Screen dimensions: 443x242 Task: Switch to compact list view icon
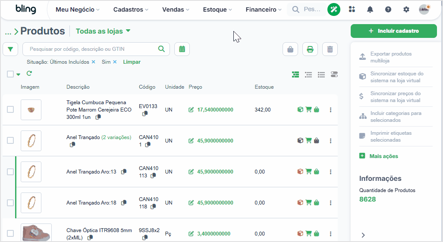click(x=321, y=74)
